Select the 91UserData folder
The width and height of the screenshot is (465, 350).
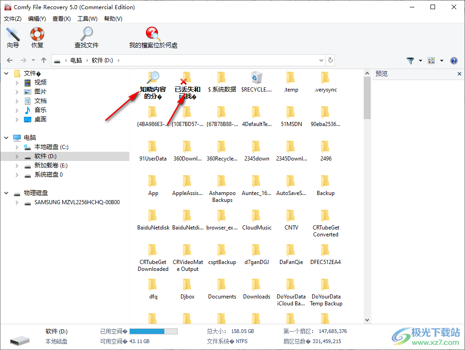pos(153,151)
